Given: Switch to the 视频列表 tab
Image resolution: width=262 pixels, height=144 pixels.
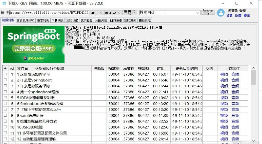Looking at the screenshot, I should coord(8,20).
